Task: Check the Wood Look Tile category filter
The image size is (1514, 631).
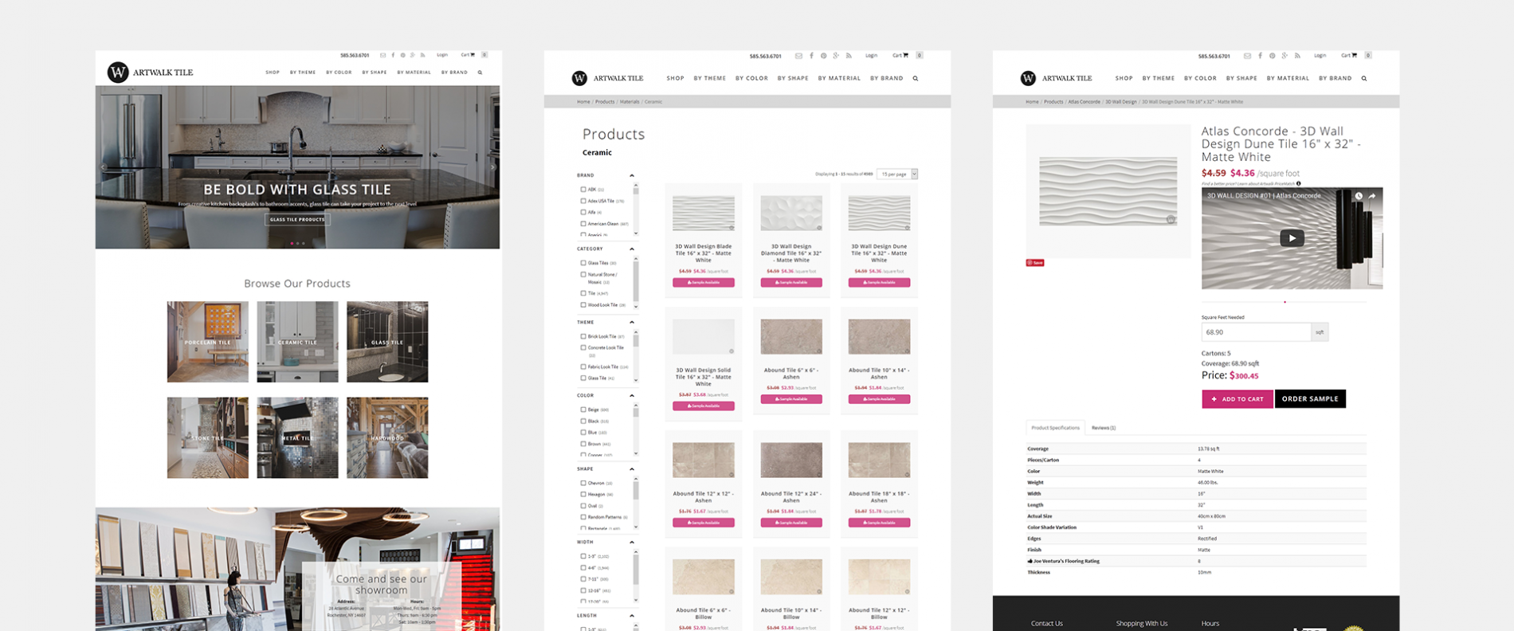Action: 583,304
